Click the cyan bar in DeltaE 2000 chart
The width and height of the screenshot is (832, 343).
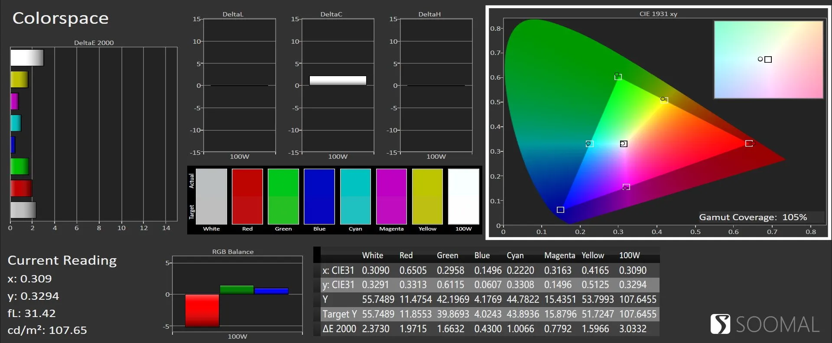pos(16,123)
